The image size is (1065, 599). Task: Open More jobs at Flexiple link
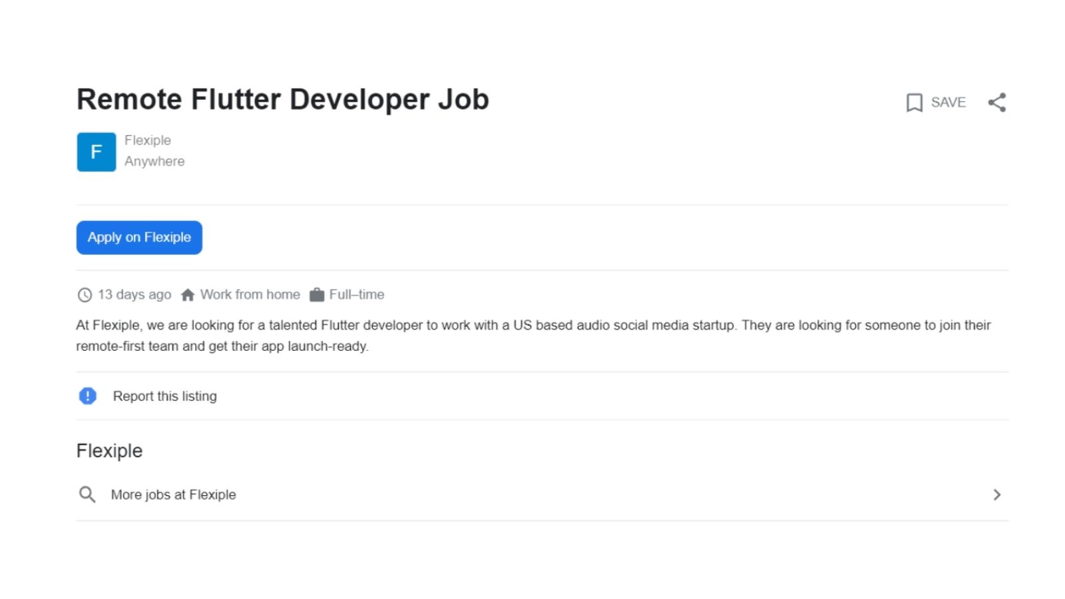click(x=174, y=495)
